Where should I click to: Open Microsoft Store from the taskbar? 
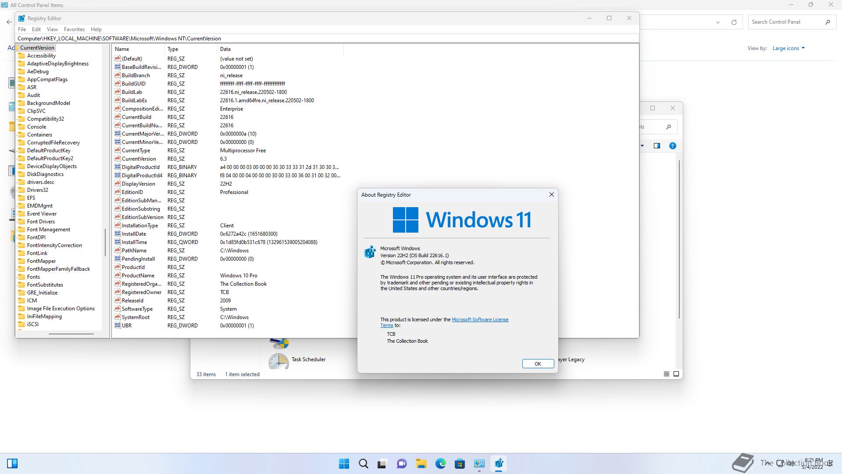[x=460, y=463]
